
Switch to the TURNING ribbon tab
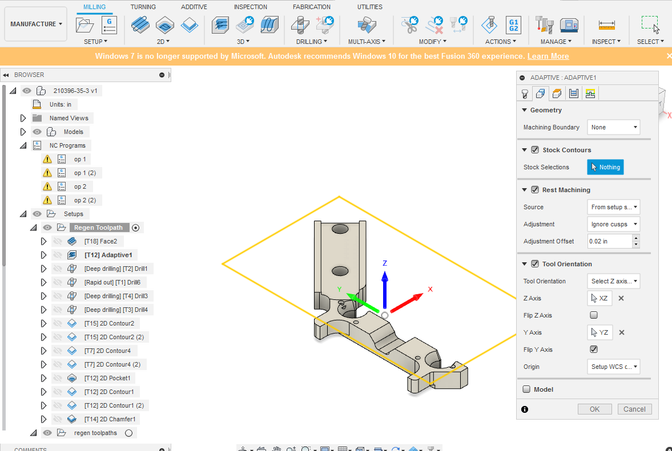coord(143,7)
